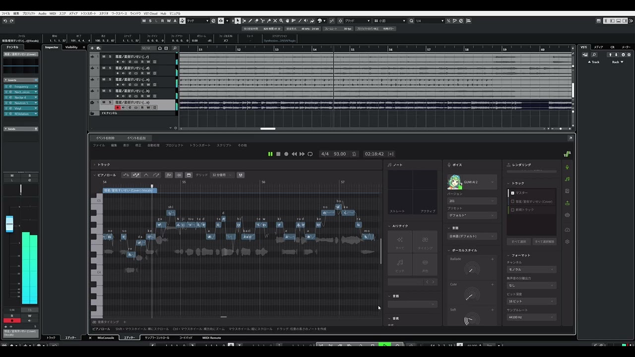Screen dimensions: 635x357
Task: Select the Mute X tool
Action: coord(275,21)
